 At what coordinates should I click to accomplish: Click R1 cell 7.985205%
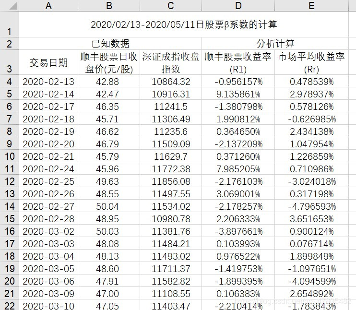[238, 168]
